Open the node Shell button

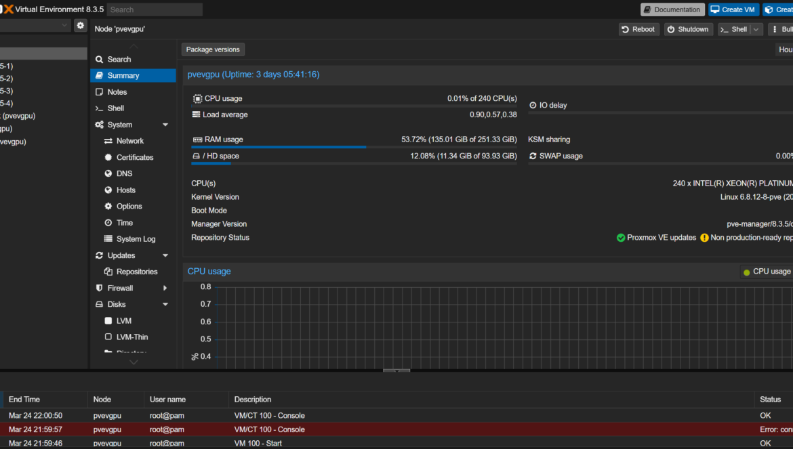point(734,29)
